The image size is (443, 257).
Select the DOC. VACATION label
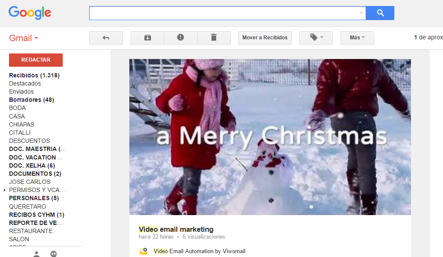tap(36, 157)
